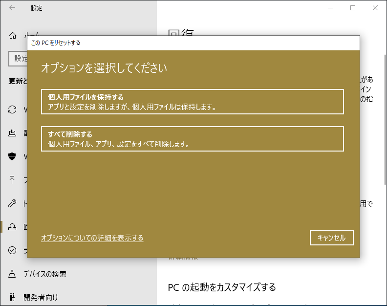
Task: Minimize the settings window
Action: click(x=330, y=8)
